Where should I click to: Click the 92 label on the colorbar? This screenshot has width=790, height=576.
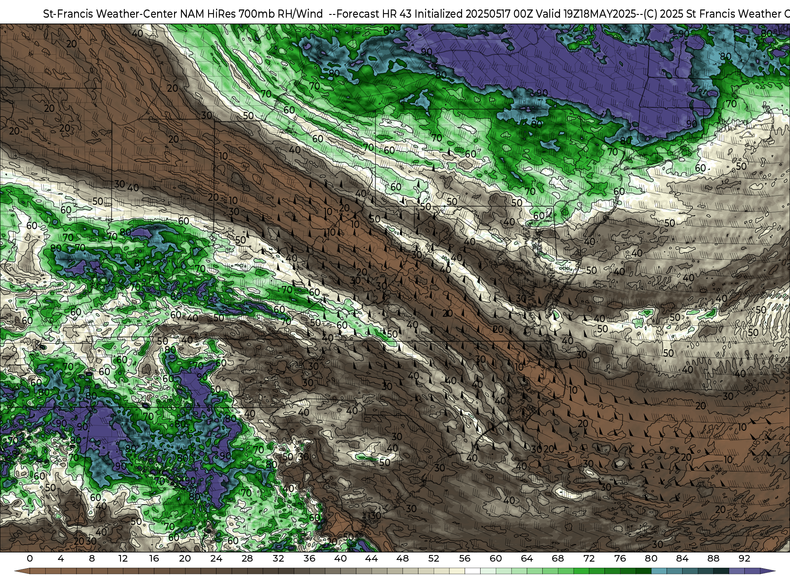click(x=744, y=558)
